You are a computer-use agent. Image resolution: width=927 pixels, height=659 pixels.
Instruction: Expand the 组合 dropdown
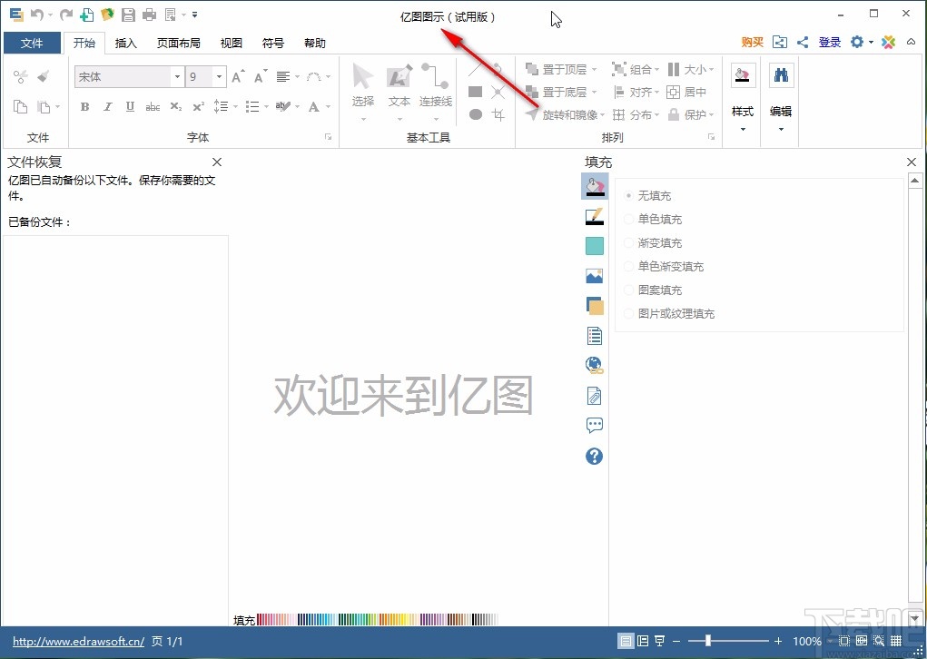(656, 70)
